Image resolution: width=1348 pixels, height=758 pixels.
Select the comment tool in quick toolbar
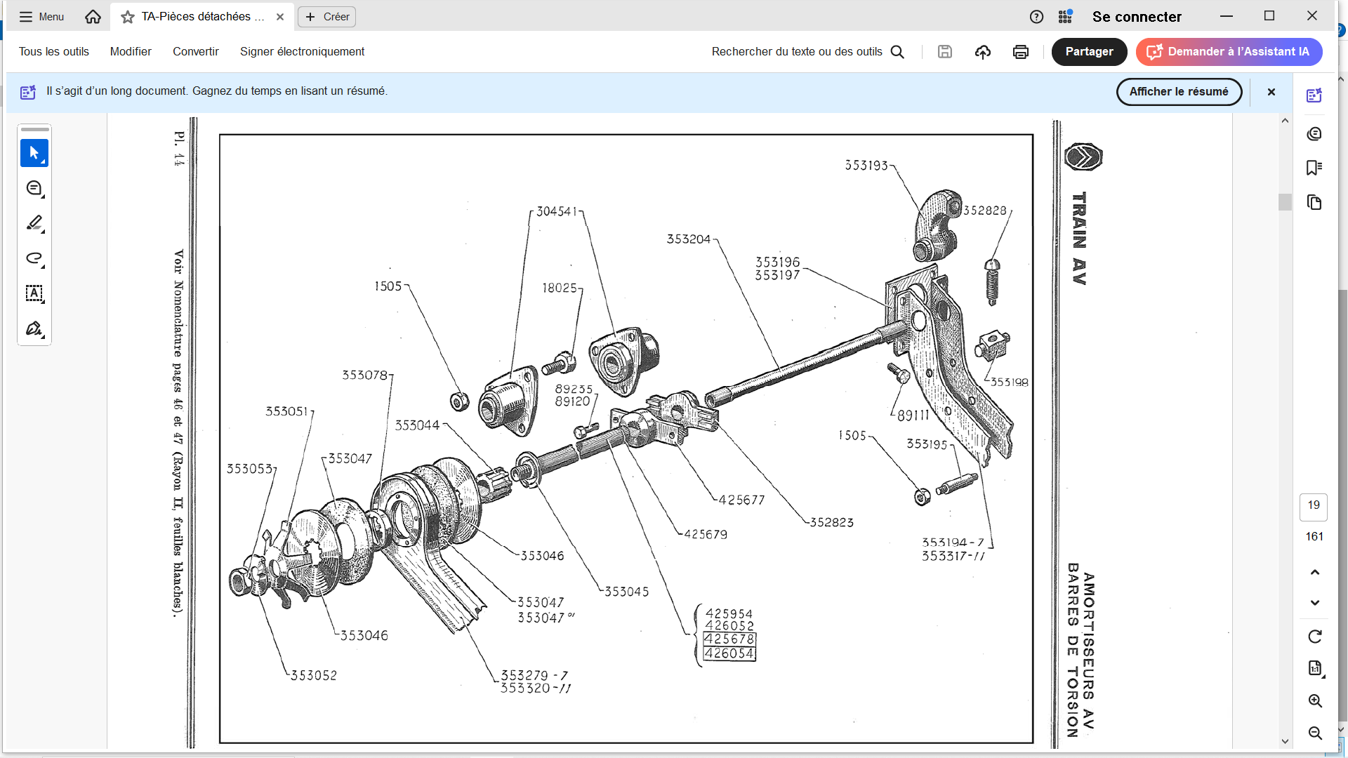point(34,188)
